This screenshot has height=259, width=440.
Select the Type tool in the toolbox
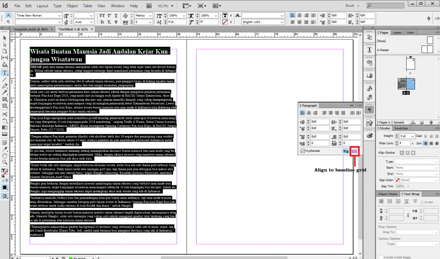tap(5, 73)
